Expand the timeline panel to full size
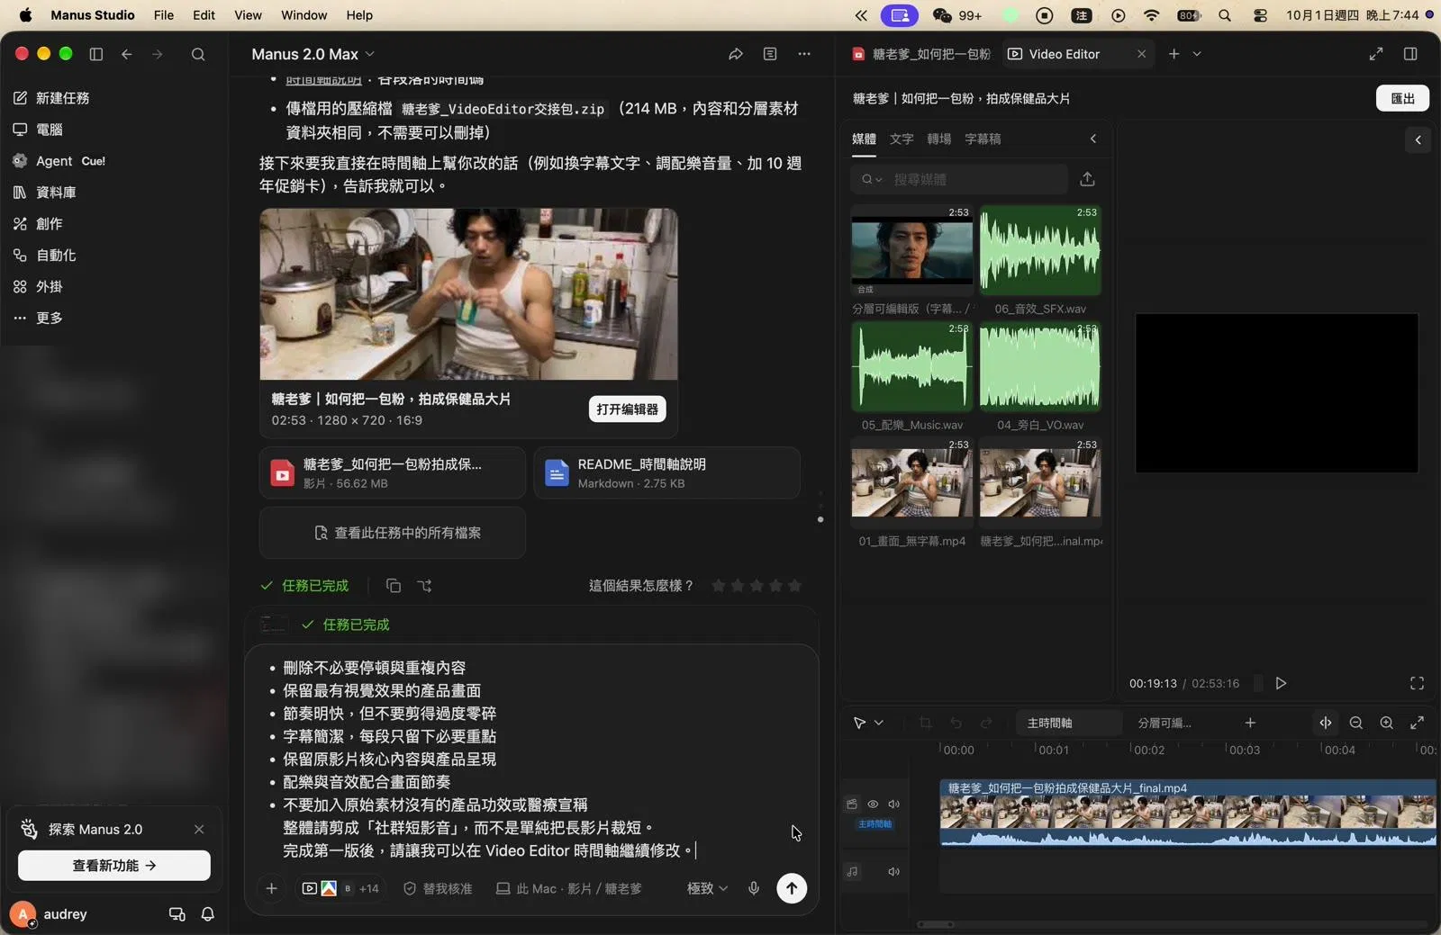The image size is (1441, 935). [1417, 723]
